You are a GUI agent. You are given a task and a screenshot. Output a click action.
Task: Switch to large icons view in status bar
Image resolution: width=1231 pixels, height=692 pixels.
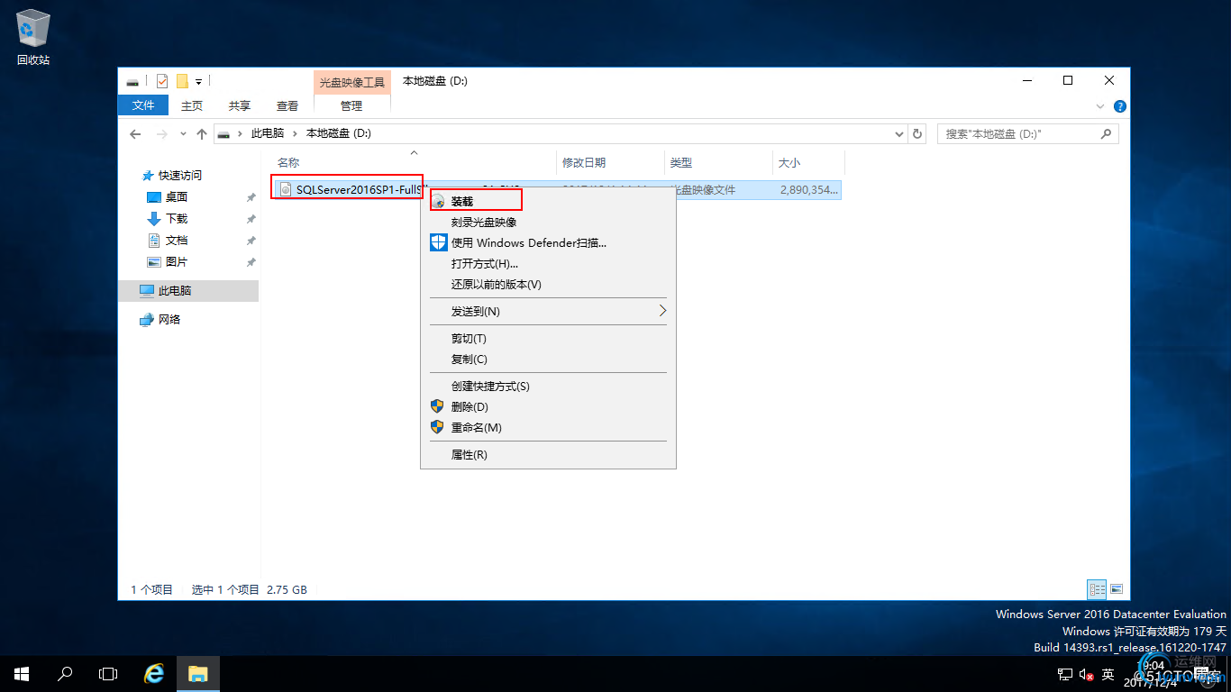point(1117,589)
